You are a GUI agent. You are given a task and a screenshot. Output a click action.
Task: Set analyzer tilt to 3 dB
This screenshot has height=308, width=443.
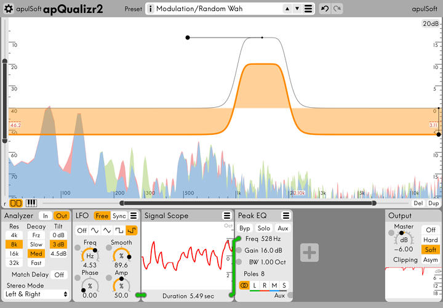tap(58, 245)
